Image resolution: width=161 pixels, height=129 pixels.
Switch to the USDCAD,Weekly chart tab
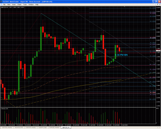7,127
